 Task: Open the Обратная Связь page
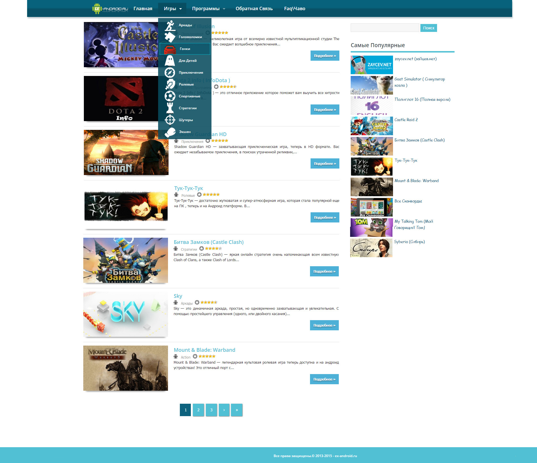point(254,9)
